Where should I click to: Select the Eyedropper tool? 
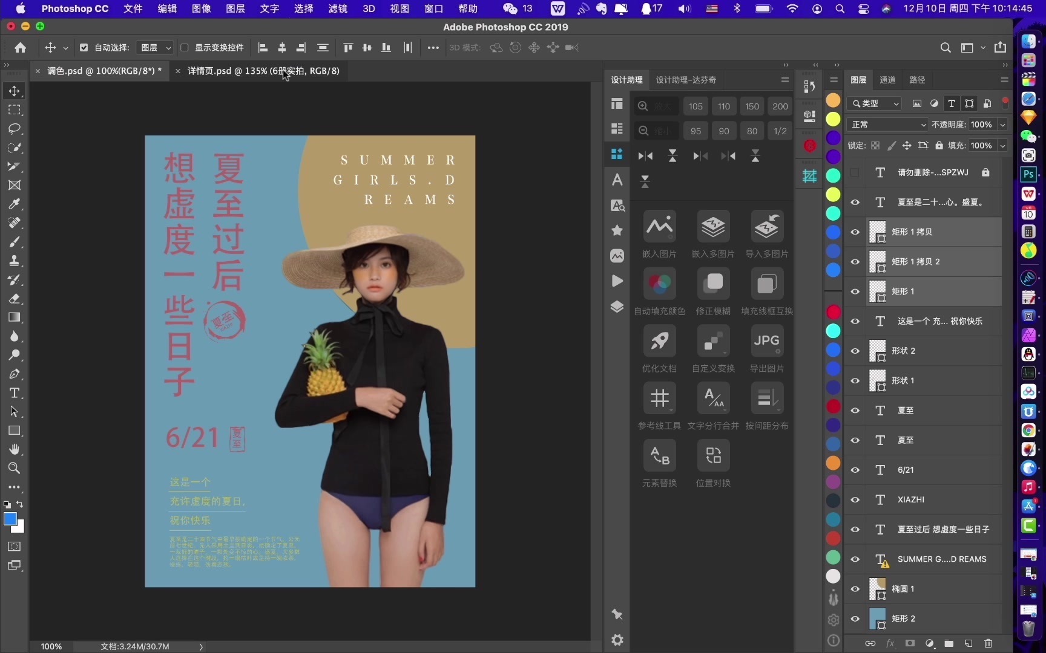pyautogui.click(x=15, y=204)
